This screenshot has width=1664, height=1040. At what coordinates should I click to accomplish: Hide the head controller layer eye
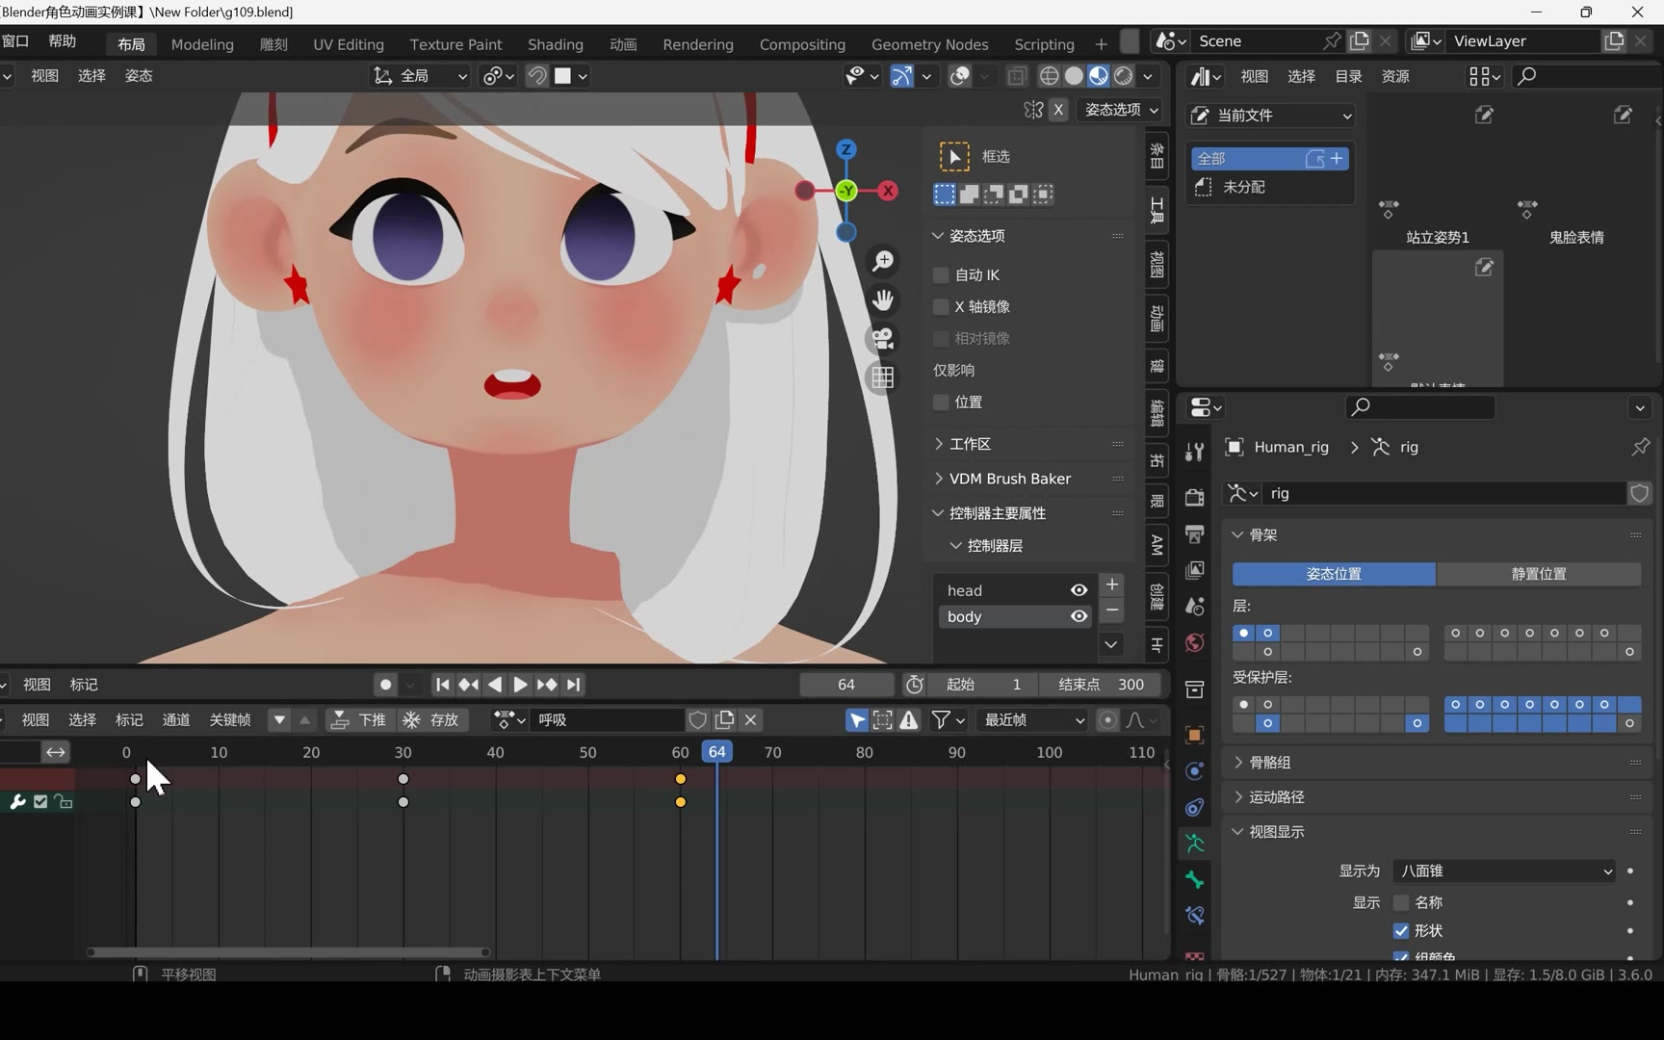coord(1079,590)
